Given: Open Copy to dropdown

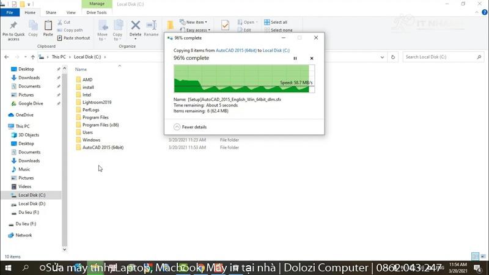Looking at the screenshot, I should (117, 30).
